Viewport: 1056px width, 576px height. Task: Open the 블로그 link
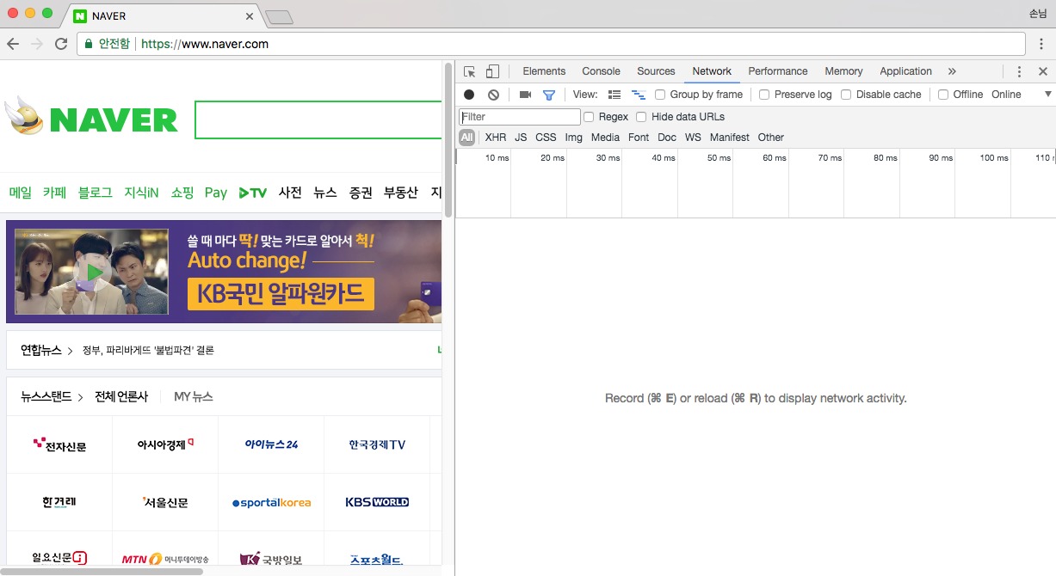[x=95, y=193]
